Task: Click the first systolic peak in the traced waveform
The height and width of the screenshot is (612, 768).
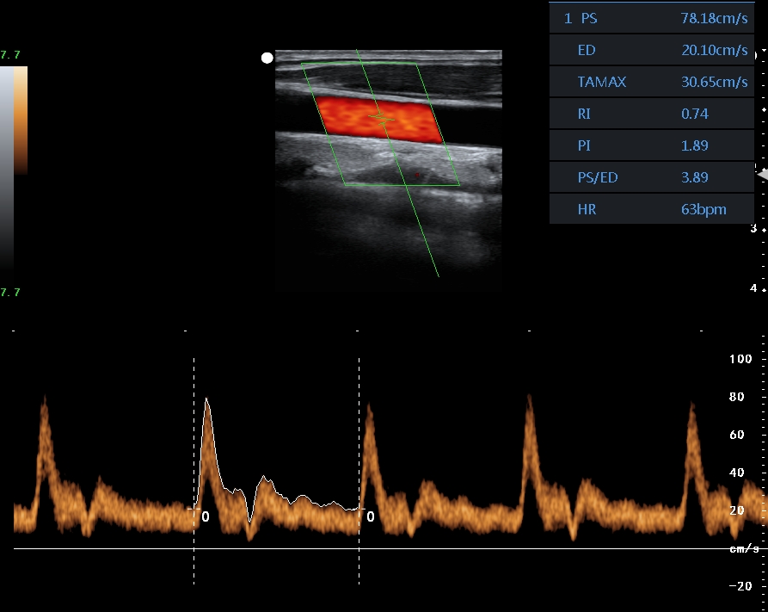Action: [206, 399]
